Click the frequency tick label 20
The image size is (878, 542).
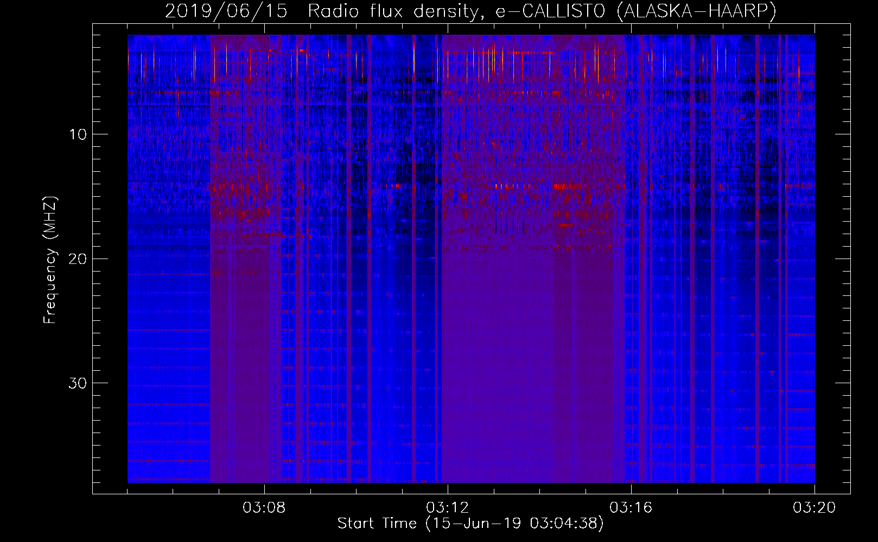coord(78,259)
